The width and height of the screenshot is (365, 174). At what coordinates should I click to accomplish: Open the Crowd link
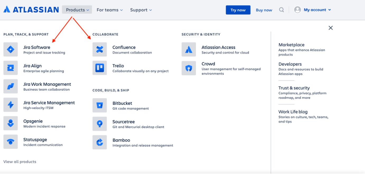pos(208,64)
